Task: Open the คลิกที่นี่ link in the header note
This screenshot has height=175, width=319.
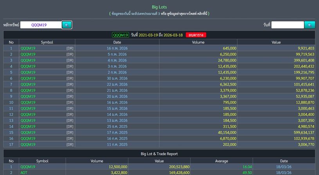Action: (200, 13)
